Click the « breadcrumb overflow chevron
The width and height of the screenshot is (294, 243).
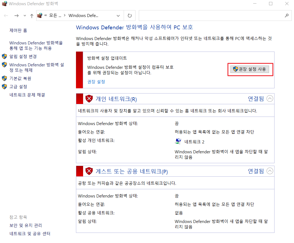click(x=46, y=16)
